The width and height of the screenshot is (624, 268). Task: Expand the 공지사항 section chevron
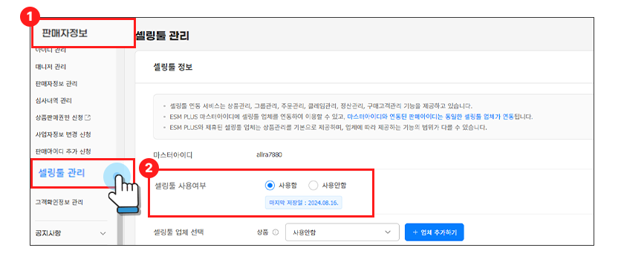pyautogui.click(x=103, y=233)
